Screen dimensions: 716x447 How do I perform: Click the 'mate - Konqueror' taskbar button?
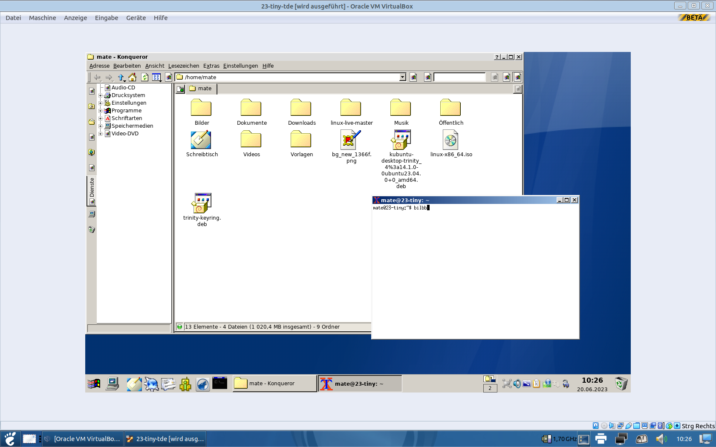point(274,384)
